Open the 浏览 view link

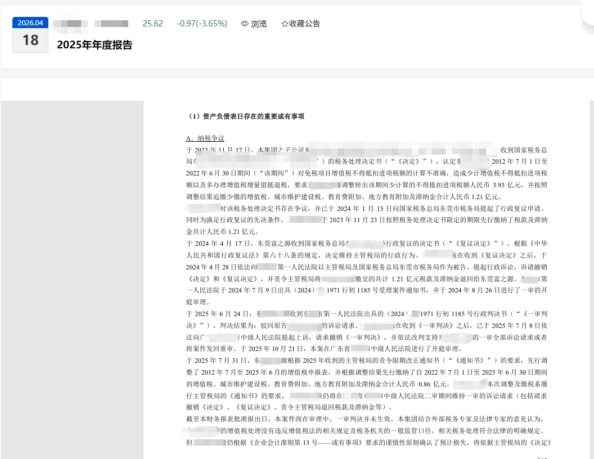pyautogui.click(x=259, y=24)
